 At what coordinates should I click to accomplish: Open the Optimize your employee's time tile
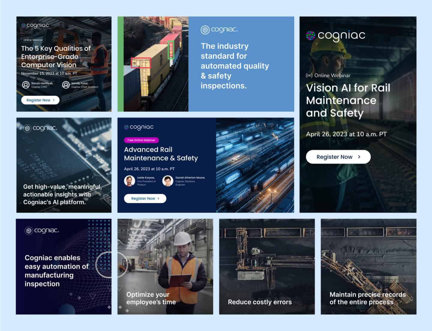point(165,266)
